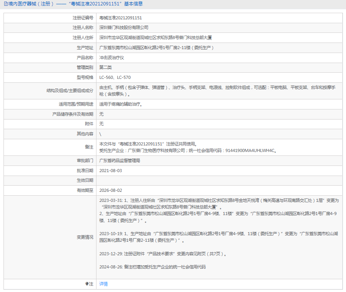This screenshot has height=292, width=346.
Task: Click the 备注 label
Action: [89, 147]
